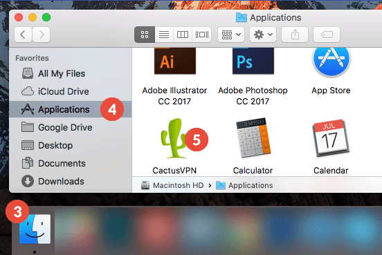
Task: Switch to icon view
Action: tap(145, 35)
